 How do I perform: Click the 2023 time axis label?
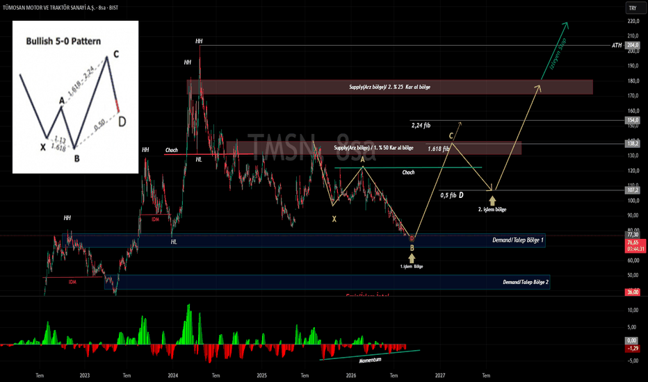(84, 375)
